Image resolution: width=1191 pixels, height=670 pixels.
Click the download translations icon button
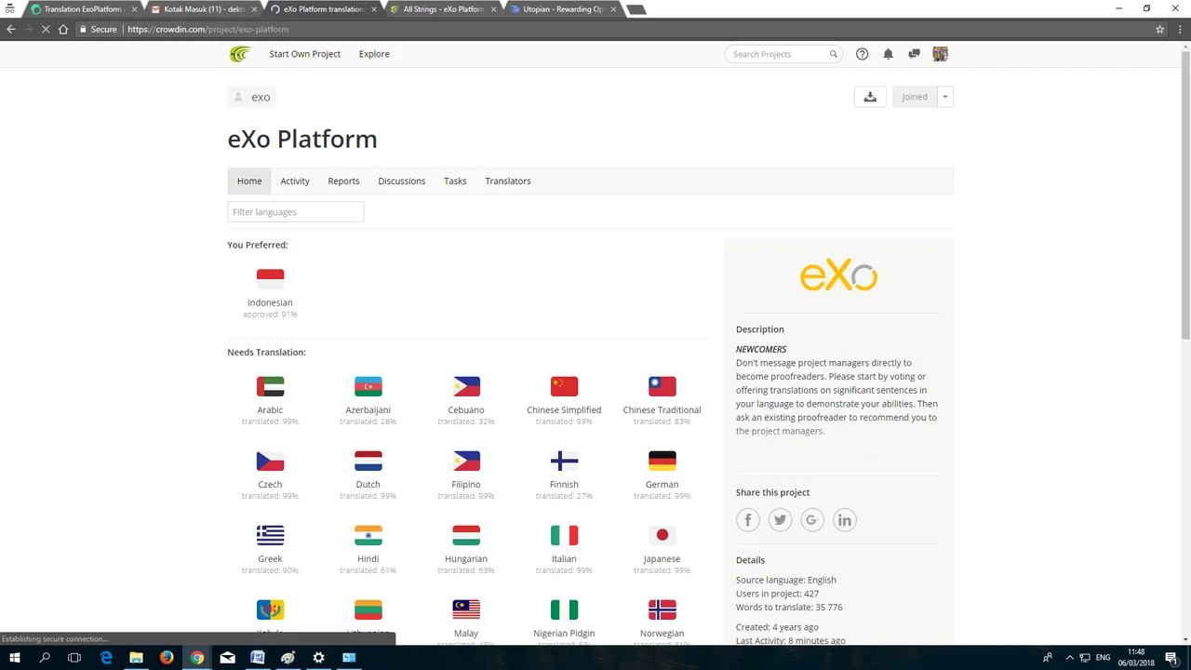[x=870, y=97]
